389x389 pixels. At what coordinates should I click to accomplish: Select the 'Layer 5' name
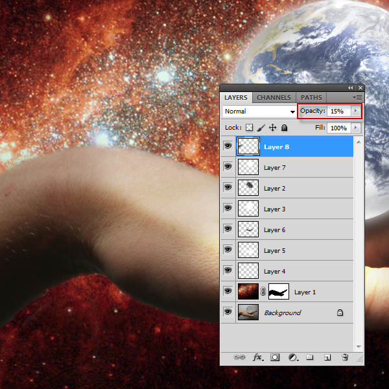tap(275, 250)
